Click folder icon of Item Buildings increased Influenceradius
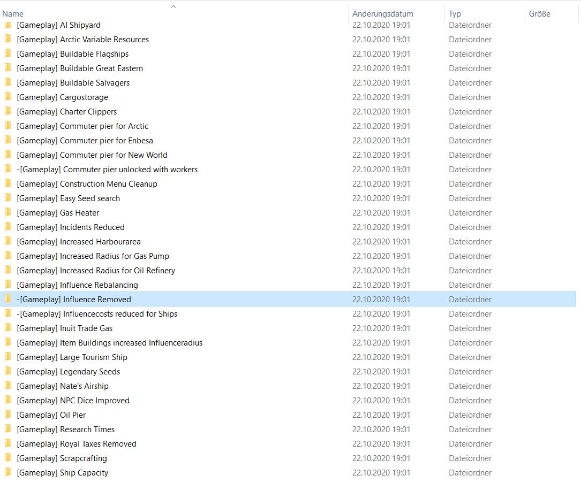Image resolution: width=581 pixels, height=483 pixels. 8,342
